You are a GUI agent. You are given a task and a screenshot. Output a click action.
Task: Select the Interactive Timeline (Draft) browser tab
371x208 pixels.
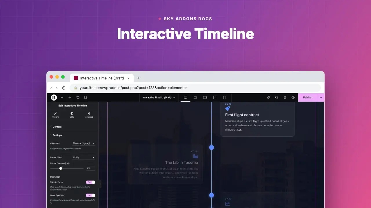(102, 78)
